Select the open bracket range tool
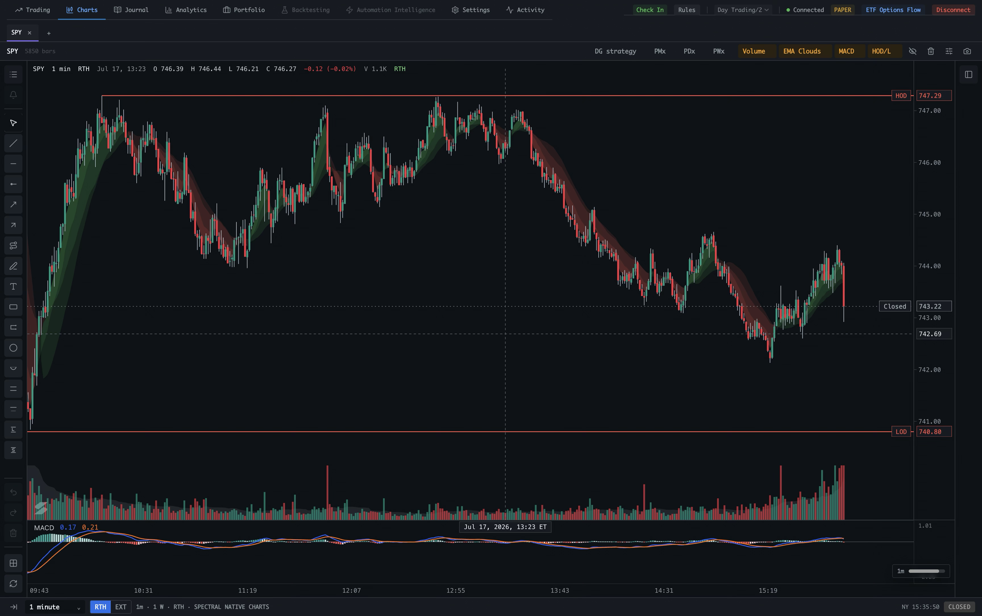The image size is (982, 616). tap(13, 327)
